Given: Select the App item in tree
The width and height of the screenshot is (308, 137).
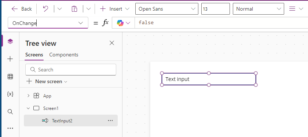Looking at the screenshot, I should pyautogui.click(x=47, y=96).
